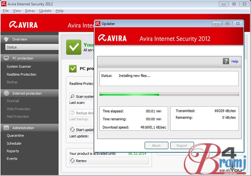
Task: Click the Start update refresh icon
Action: point(73,129)
